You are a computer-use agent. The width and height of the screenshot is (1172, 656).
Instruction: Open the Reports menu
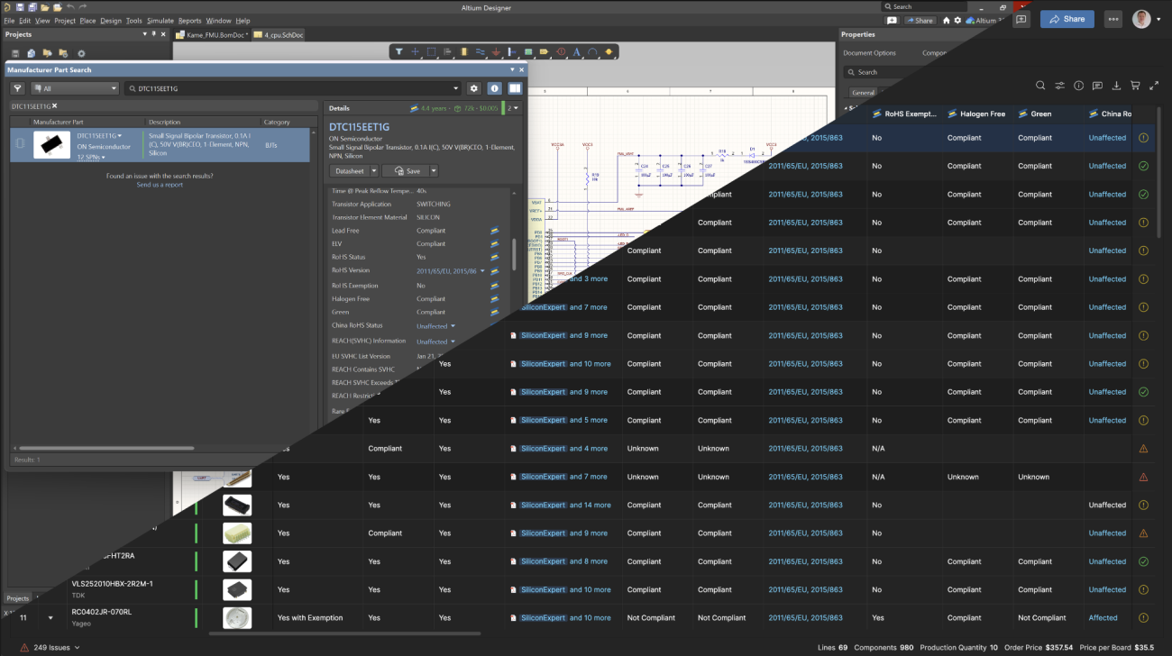click(189, 19)
